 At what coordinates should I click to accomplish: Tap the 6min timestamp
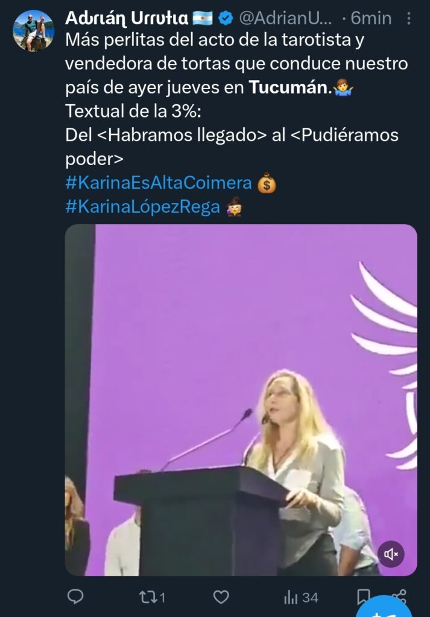coord(371,19)
